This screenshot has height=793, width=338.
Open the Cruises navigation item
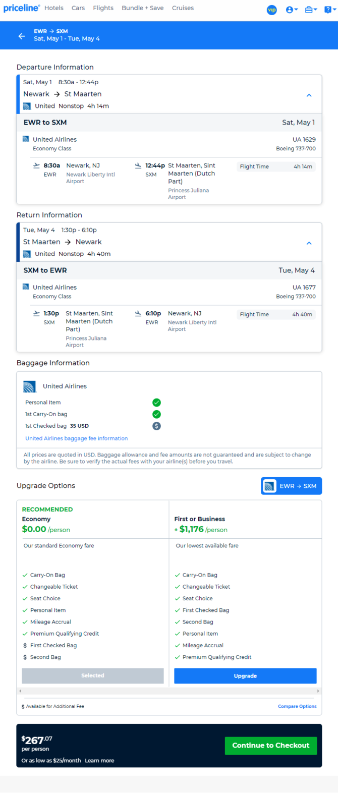point(183,8)
